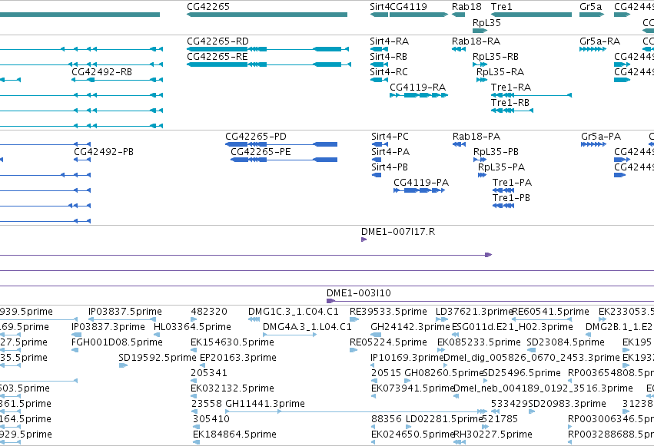The image size is (654, 446).
Task: Select the RH30227.5prime EST label
Action: [493, 434]
